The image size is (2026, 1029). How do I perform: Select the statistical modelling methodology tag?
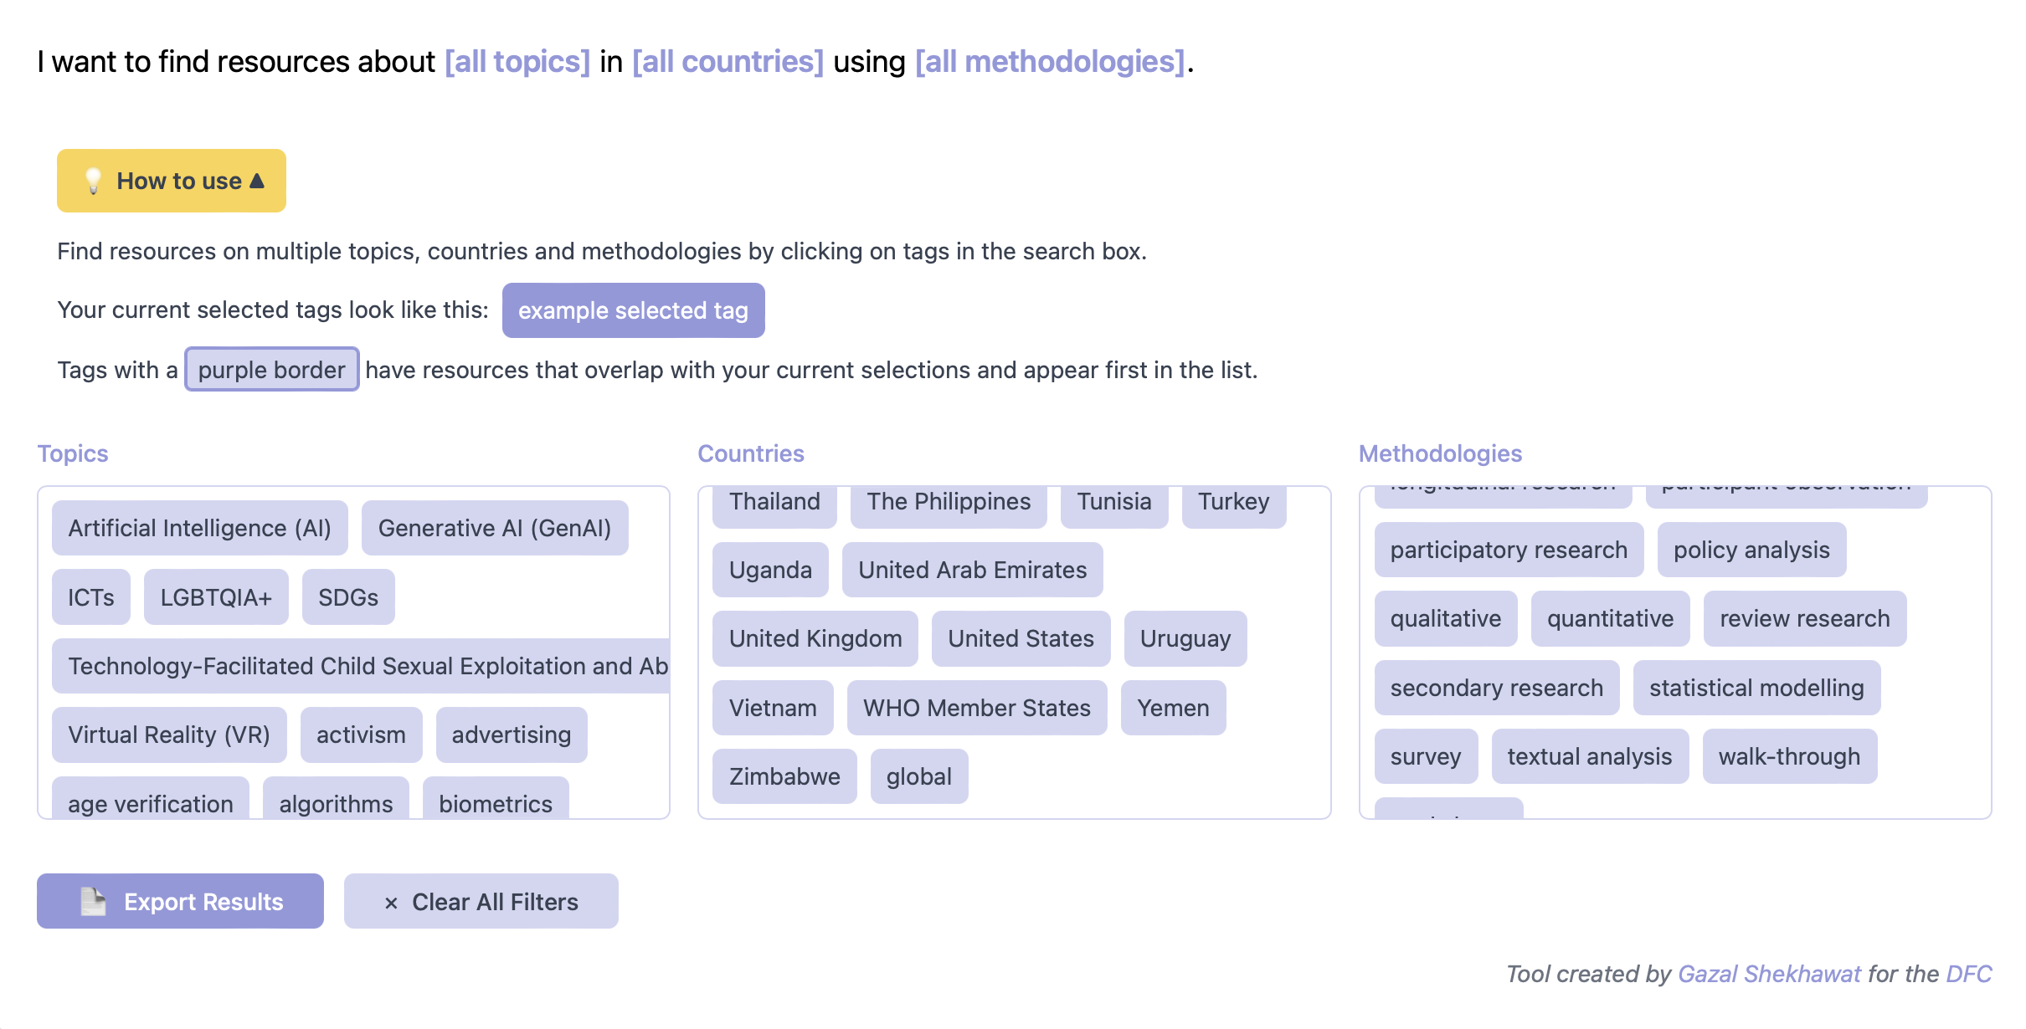coord(1756,688)
